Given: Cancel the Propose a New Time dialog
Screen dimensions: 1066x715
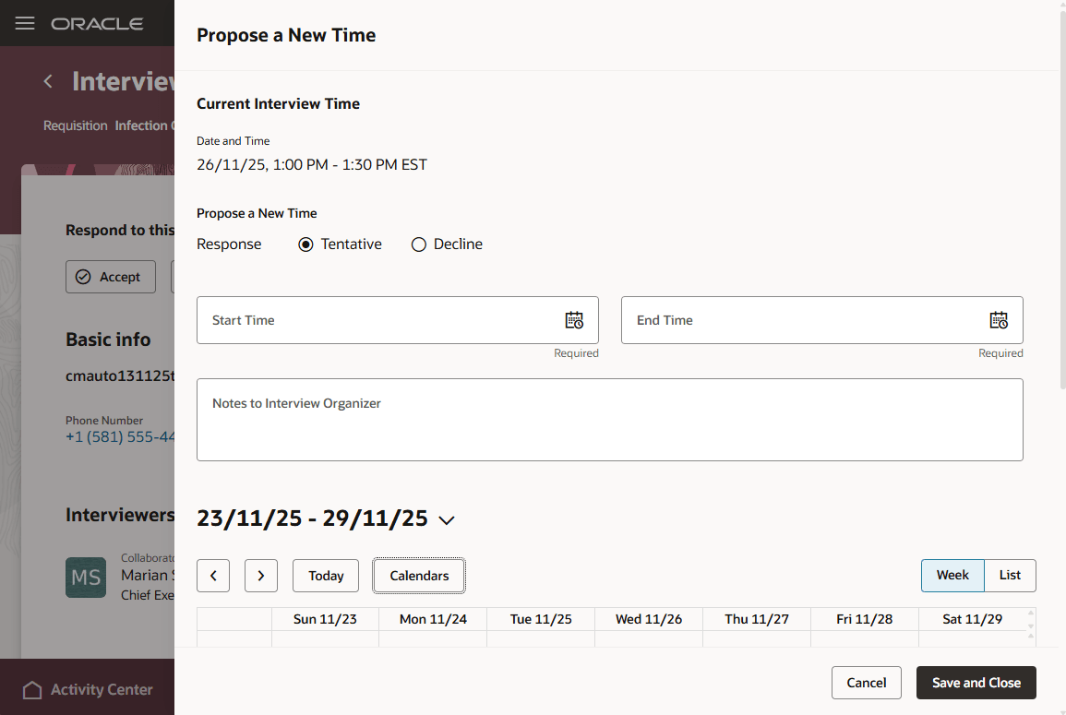Looking at the screenshot, I should pyautogui.click(x=866, y=683).
